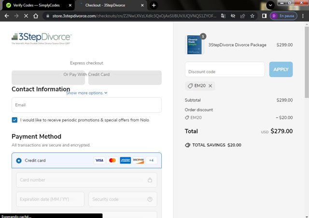Show the +4 more card types
This screenshot has width=309, height=218.
tap(151, 160)
